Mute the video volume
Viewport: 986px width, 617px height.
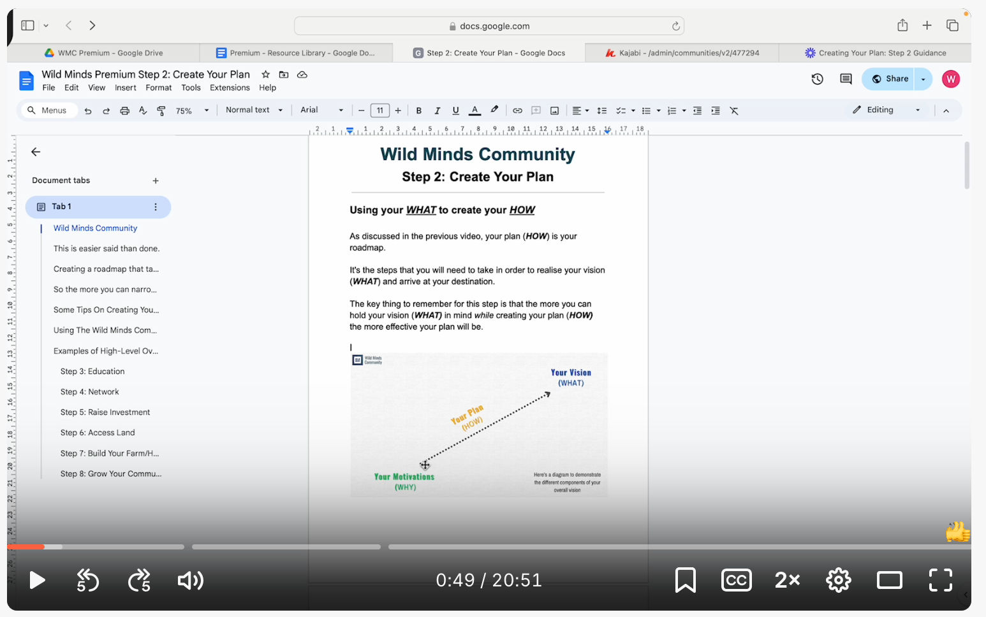tap(191, 580)
